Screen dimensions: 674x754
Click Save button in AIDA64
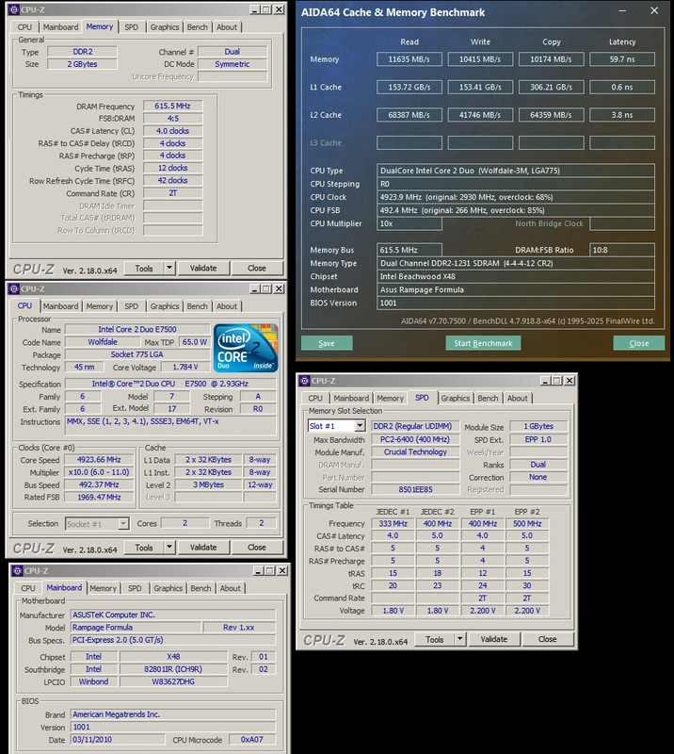pyautogui.click(x=327, y=343)
